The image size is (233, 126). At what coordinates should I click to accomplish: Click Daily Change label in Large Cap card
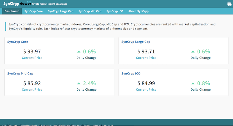point(201,58)
